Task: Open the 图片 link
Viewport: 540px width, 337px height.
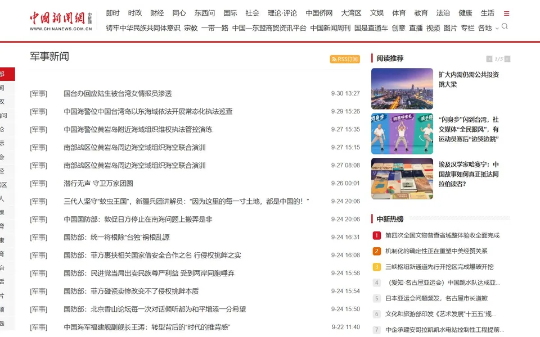Action: tap(451, 28)
